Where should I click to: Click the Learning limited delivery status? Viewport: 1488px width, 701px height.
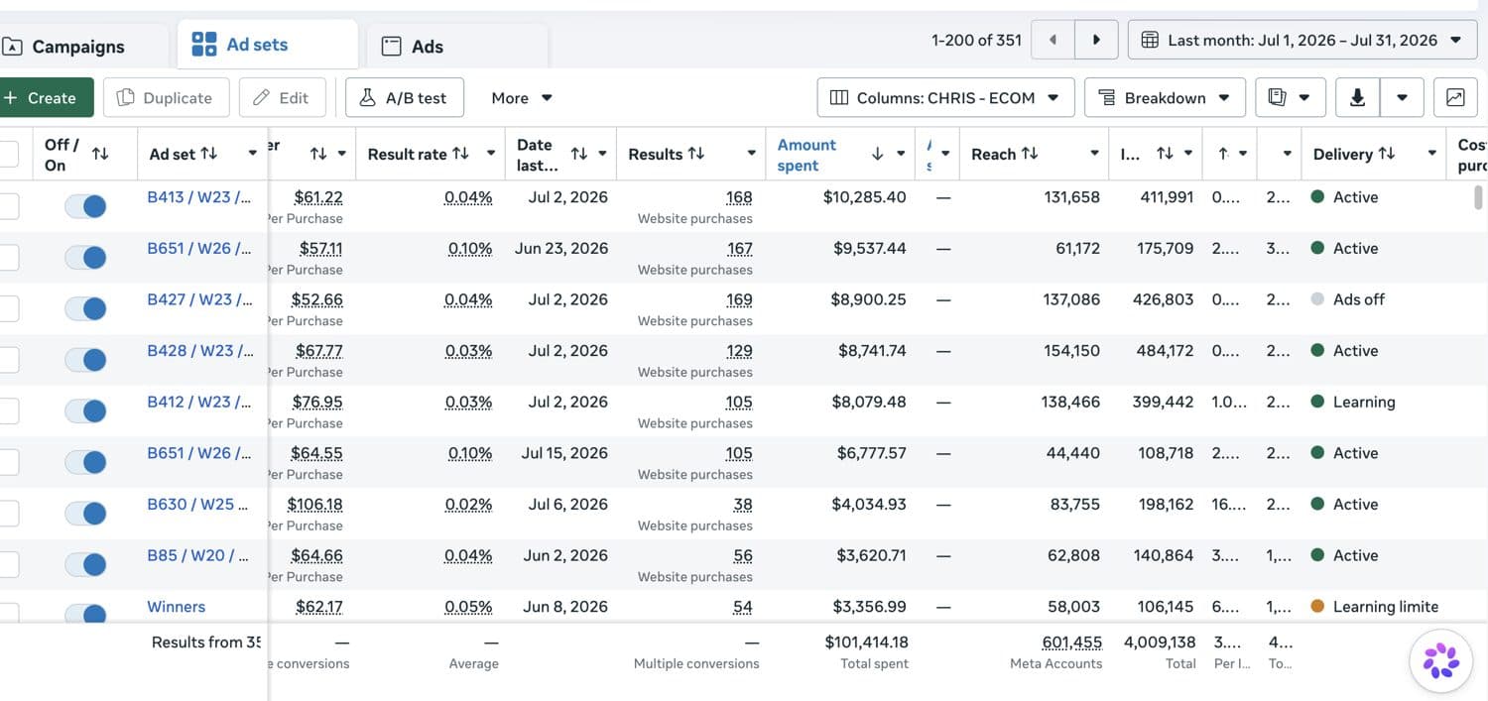click(x=1386, y=606)
